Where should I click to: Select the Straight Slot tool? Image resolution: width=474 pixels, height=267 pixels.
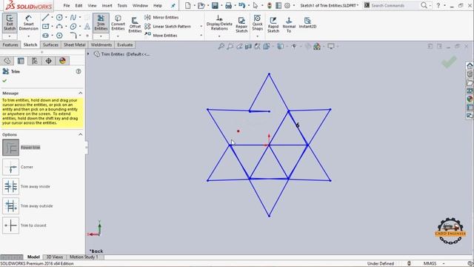coord(46,36)
